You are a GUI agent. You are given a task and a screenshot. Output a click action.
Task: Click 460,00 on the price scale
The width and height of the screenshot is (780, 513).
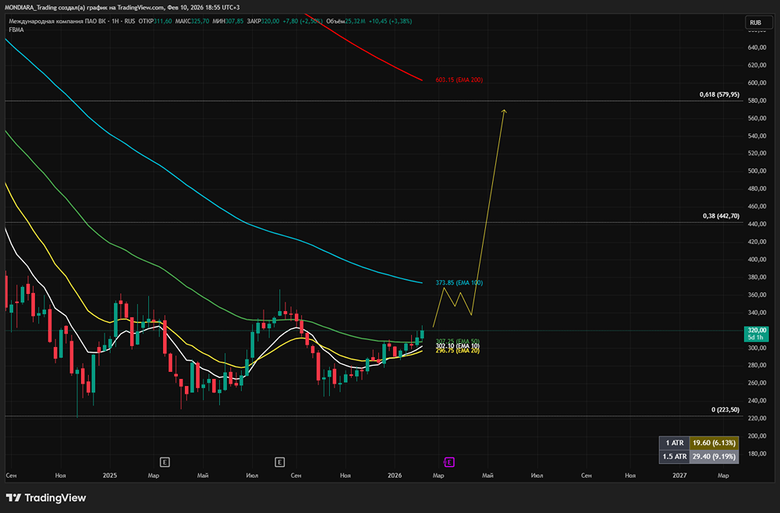click(x=757, y=207)
